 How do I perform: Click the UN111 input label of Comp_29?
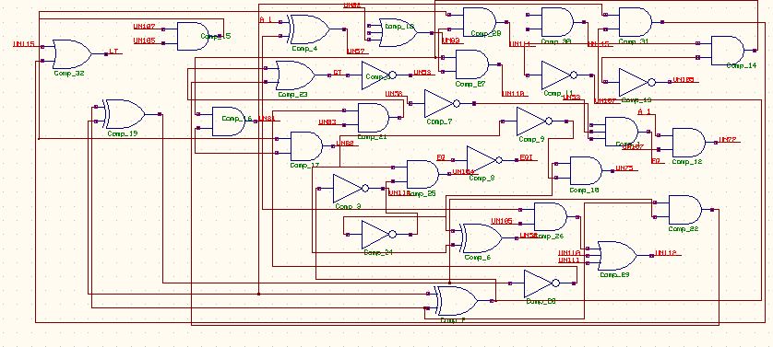pyautogui.click(x=568, y=260)
